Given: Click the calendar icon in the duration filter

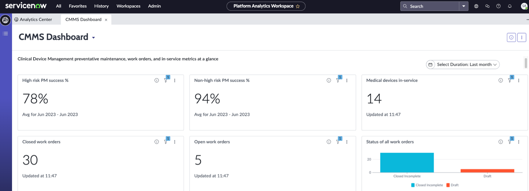Looking at the screenshot, I should point(430,65).
